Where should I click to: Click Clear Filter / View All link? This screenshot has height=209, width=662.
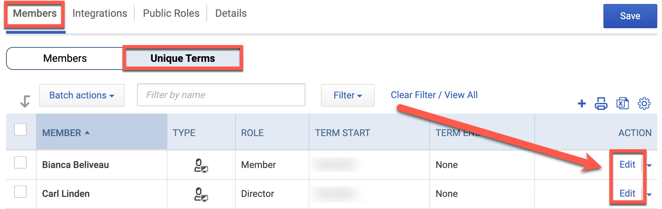434,95
